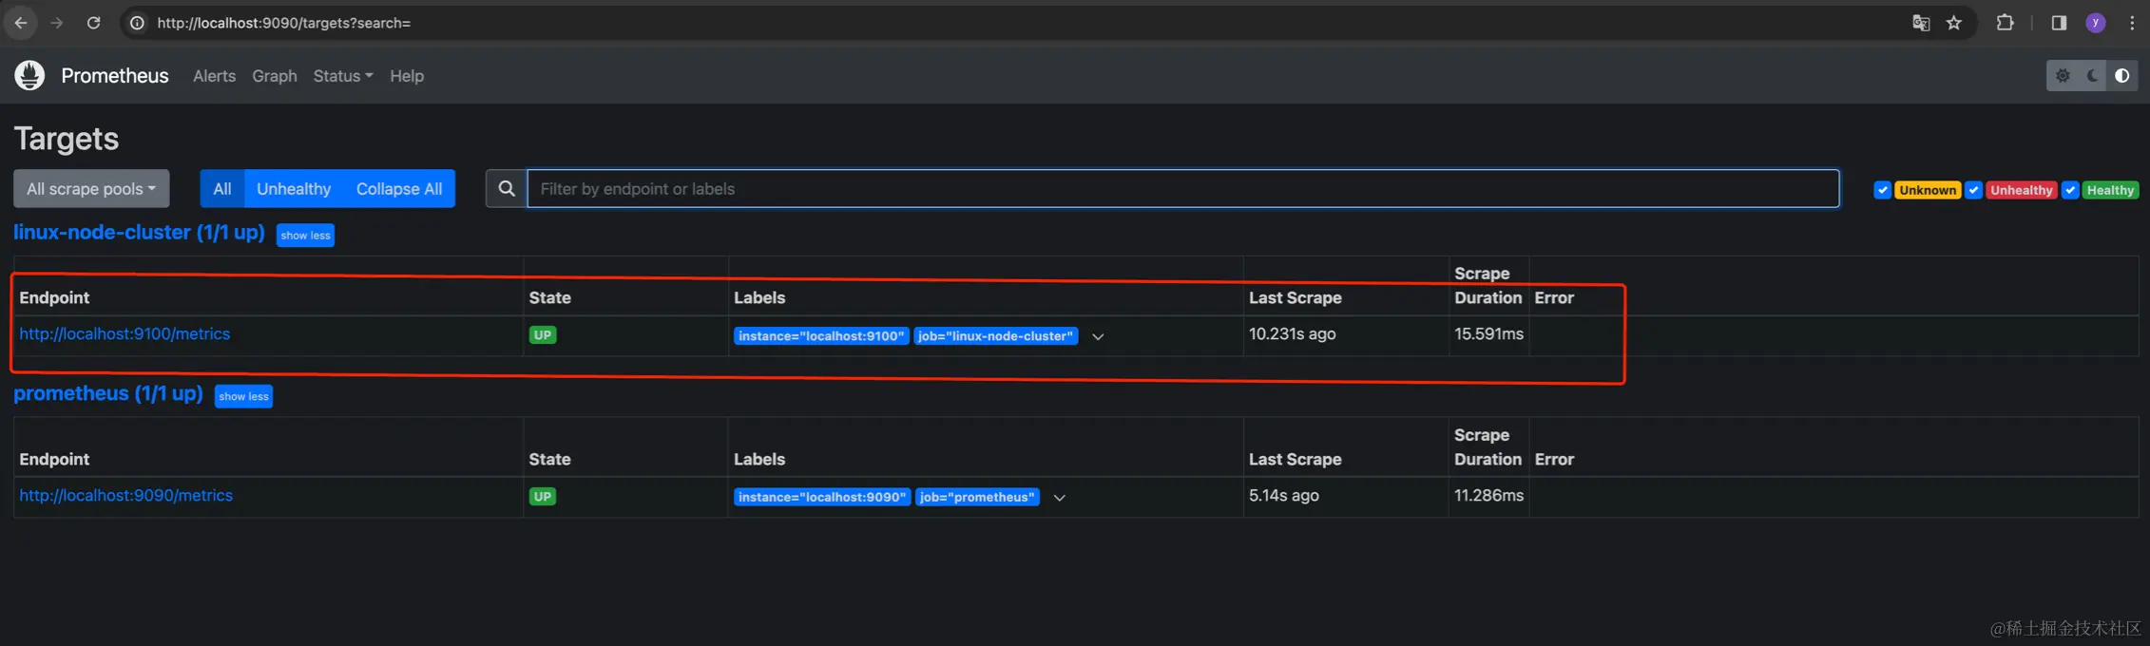Expand labels chevron for localhost:9100 target
Image resolution: width=2150 pixels, height=646 pixels.
(1098, 336)
